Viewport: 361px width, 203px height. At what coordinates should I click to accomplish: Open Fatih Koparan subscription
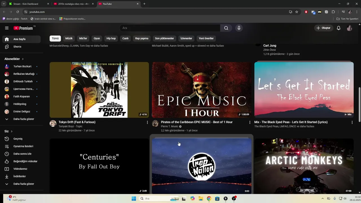pos(21,96)
